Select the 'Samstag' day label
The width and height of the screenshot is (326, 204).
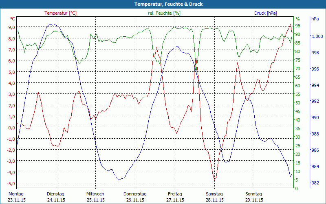coord(214,194)
